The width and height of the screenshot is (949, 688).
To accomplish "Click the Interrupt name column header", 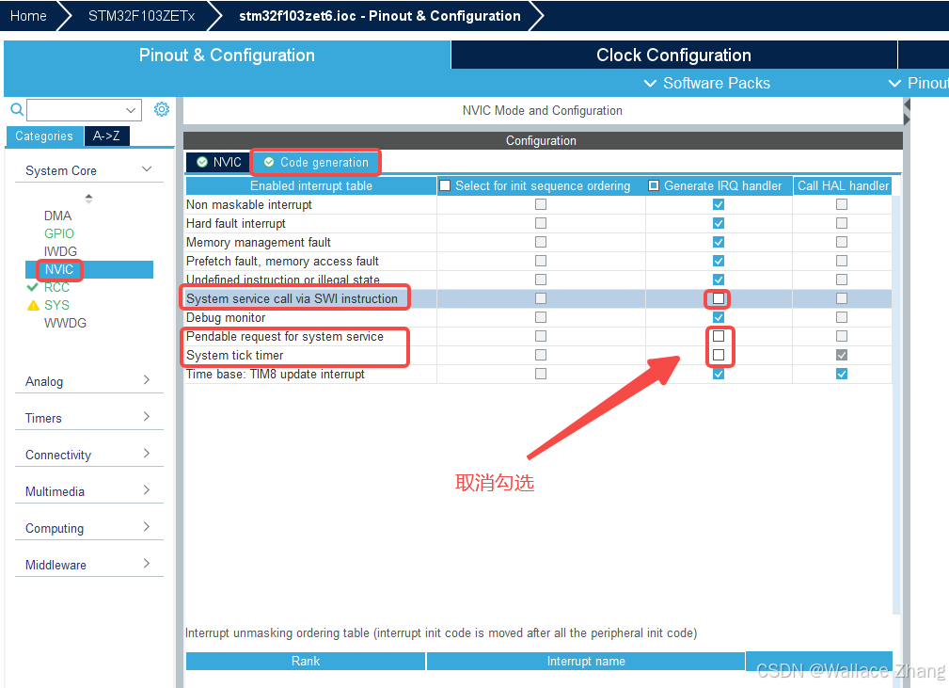I will (x=586, y=662).
